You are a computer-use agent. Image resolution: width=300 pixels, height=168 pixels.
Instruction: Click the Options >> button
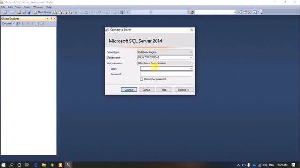pyautogui.click(x=183, y=90)
